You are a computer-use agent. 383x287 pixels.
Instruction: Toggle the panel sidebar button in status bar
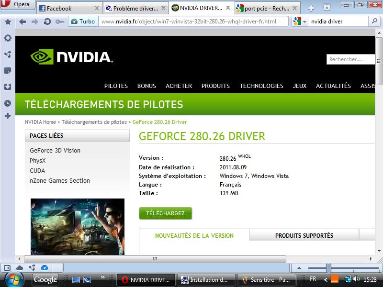tap(7, 267)
